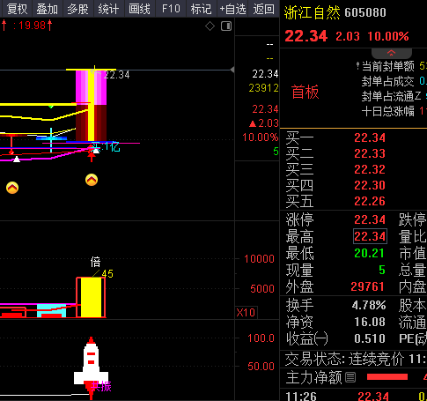Click the white triangle marker on chart

pyautogui.click(x=17, y=159)
